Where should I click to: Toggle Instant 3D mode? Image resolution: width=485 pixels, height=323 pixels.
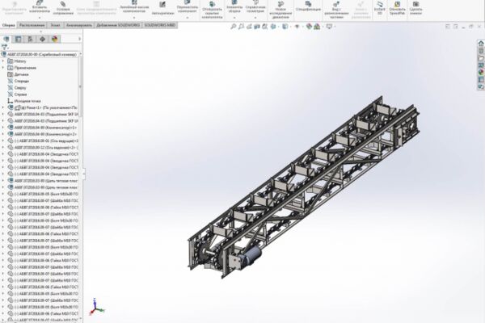(x=380, y=8)
